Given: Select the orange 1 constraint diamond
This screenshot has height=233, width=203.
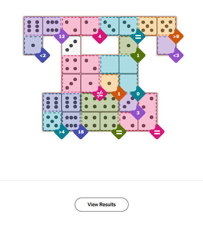Looking at the screenshot, I should pyautogui.click(x=119, y=94).
